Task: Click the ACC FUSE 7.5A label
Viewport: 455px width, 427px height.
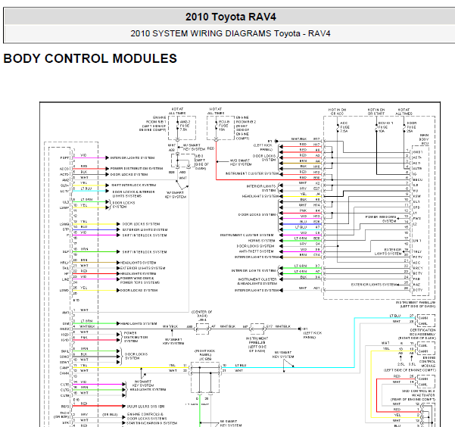Action: tap(344, 127)
